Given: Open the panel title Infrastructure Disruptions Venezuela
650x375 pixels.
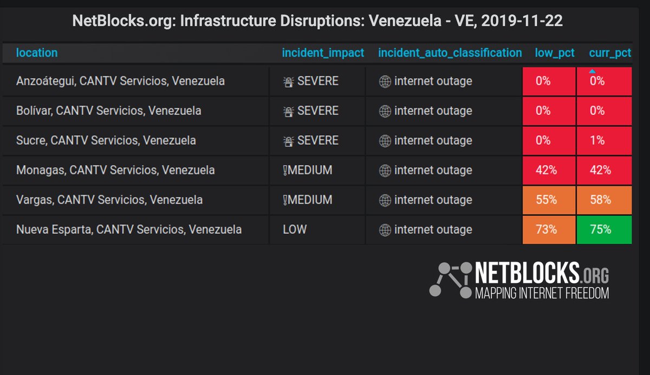Looking at the screenshot, I should [317, 22].
